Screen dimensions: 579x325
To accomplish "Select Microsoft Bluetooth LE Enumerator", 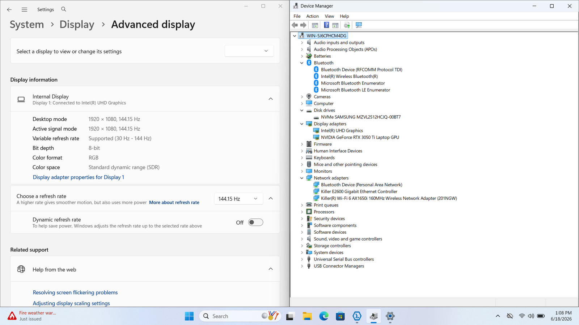I will click(x=355, y=90).
